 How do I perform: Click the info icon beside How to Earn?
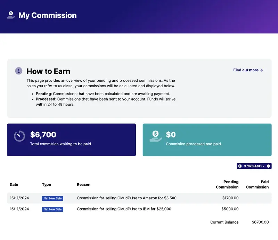pos(19,71)
